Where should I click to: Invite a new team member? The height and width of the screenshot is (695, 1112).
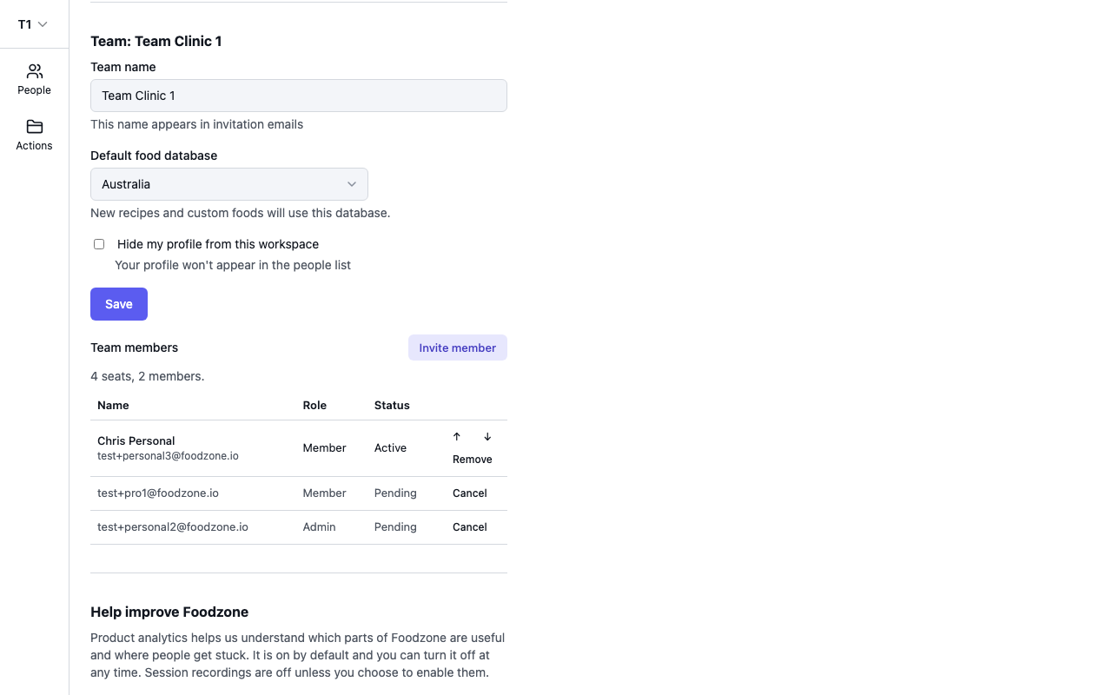point(458,347)
